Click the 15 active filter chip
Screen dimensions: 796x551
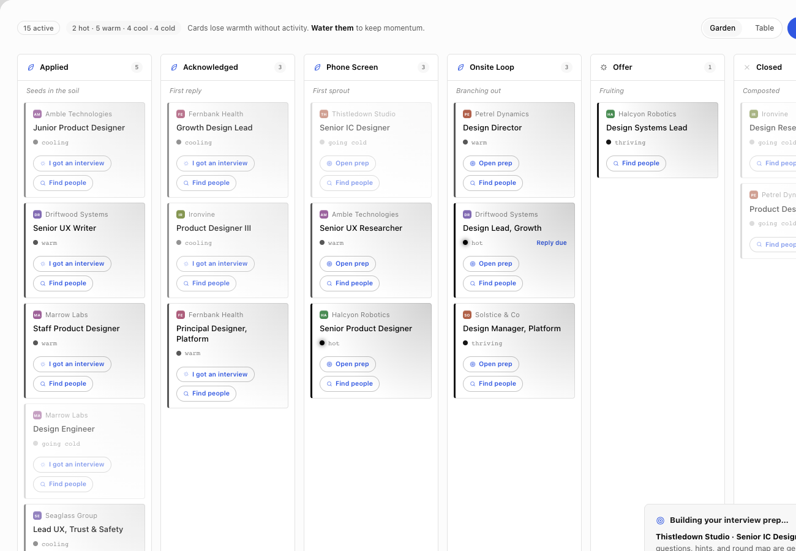click(39, 28)
